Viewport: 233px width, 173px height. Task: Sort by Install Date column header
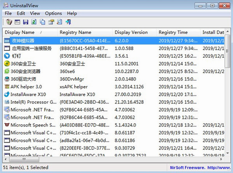[212, 32]
